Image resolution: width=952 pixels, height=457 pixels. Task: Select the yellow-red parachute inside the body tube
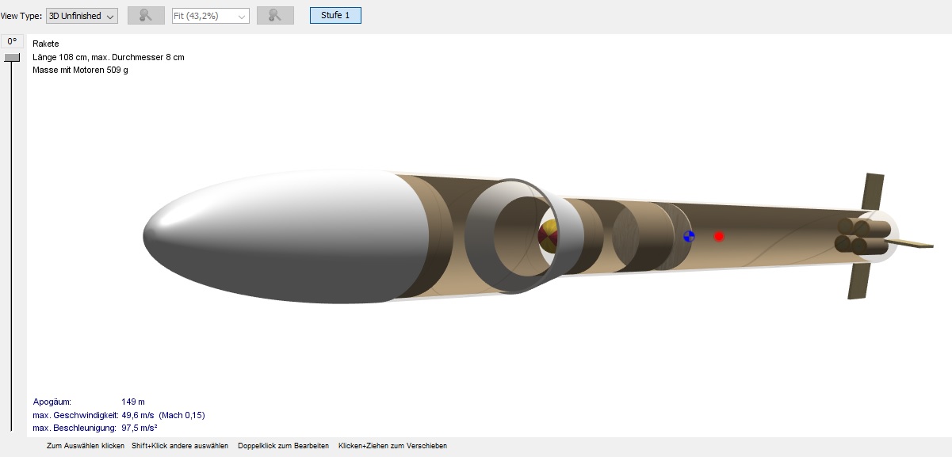(549, 238)
